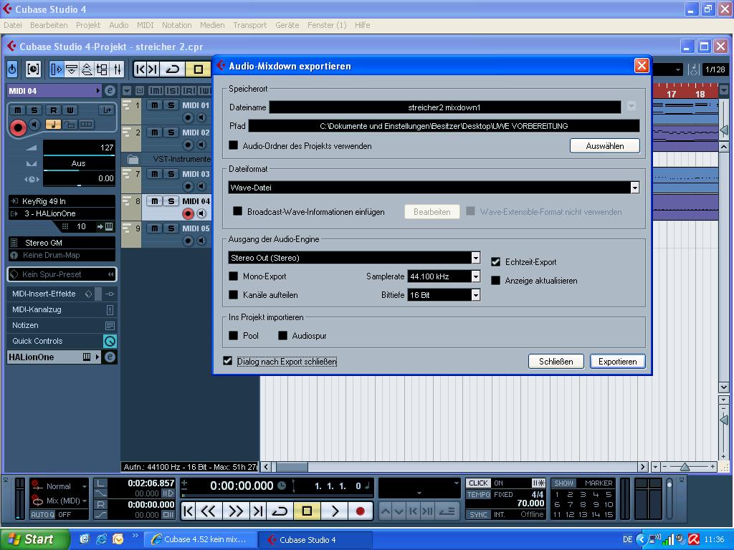Open the Wave-Datei file format dropdown
Viewport: 734px width, 550px height.
(x=635, y=188)
